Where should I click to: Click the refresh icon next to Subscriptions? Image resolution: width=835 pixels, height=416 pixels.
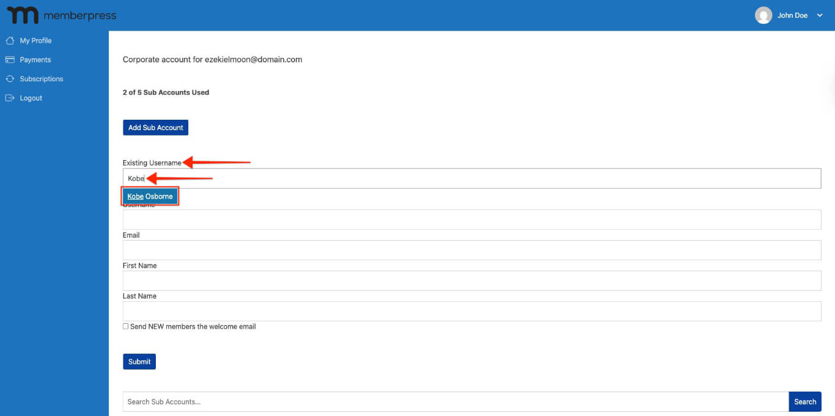pyautogui.click(x=10, y=78)
